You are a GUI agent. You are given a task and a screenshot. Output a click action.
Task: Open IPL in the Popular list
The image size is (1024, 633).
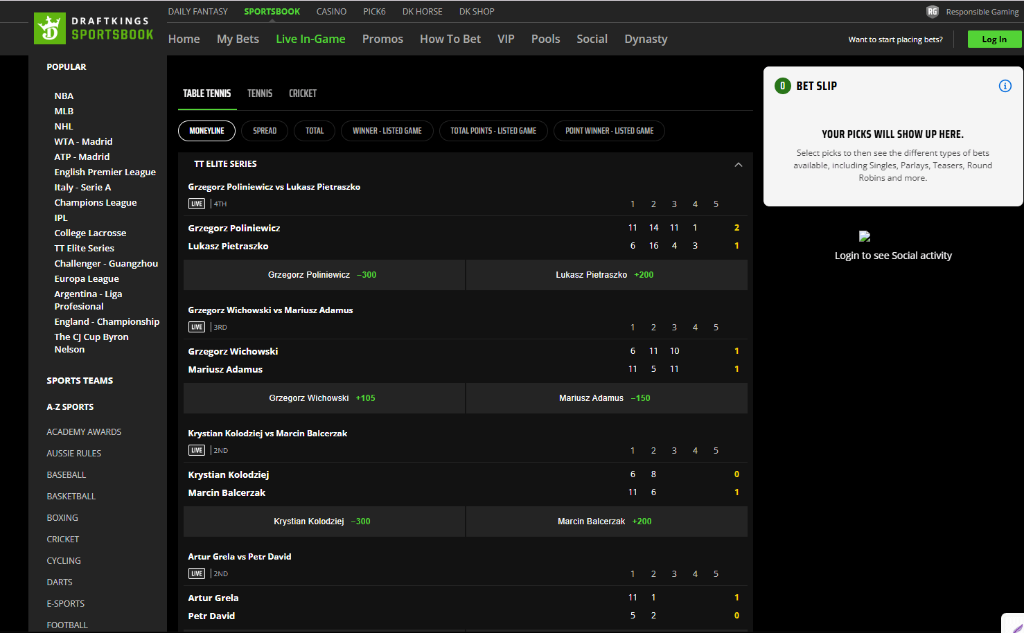point(61,218)
